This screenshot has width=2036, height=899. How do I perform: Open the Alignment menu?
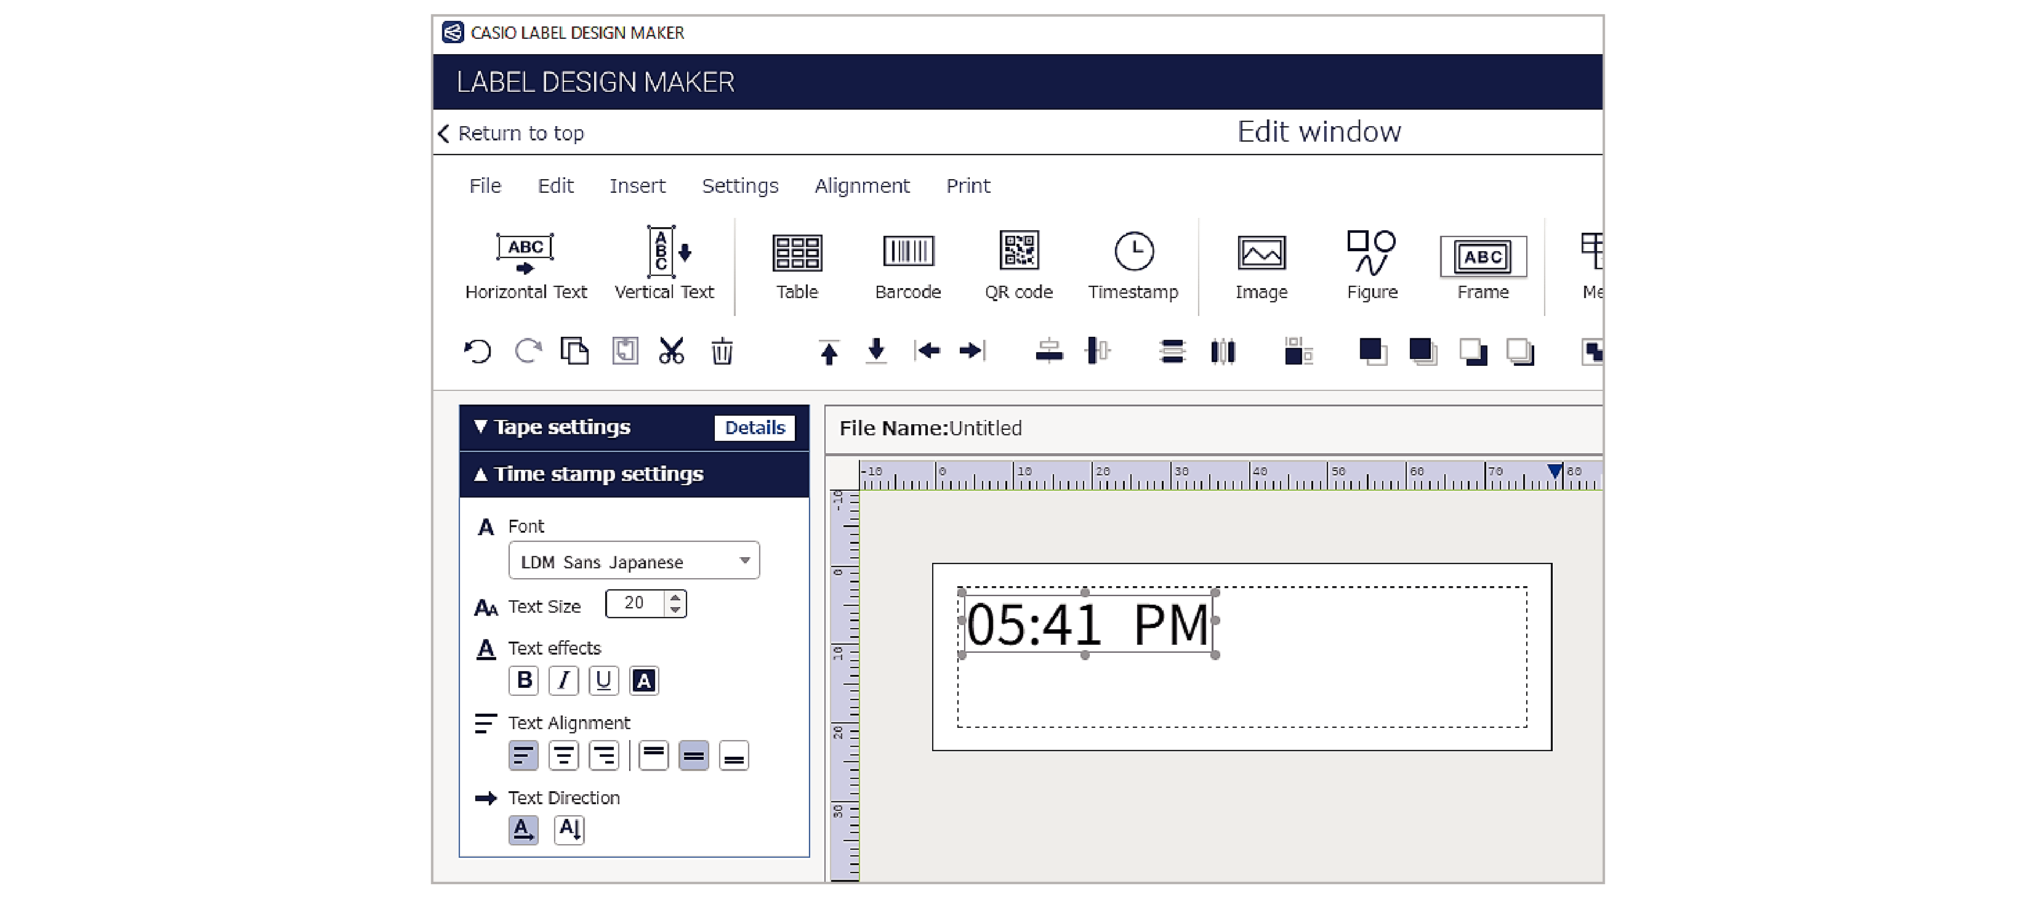point(863,186)
